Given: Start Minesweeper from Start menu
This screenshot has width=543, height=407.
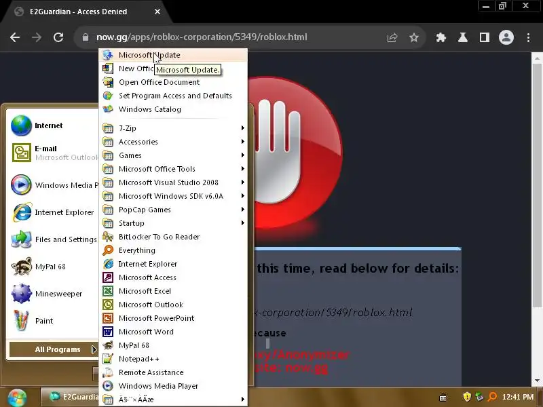Looking at the screenshot, I should click(x=54, y=294).
